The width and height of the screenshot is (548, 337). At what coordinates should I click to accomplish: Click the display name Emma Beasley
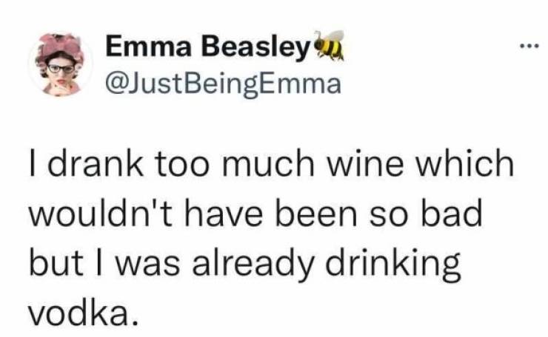206,50
